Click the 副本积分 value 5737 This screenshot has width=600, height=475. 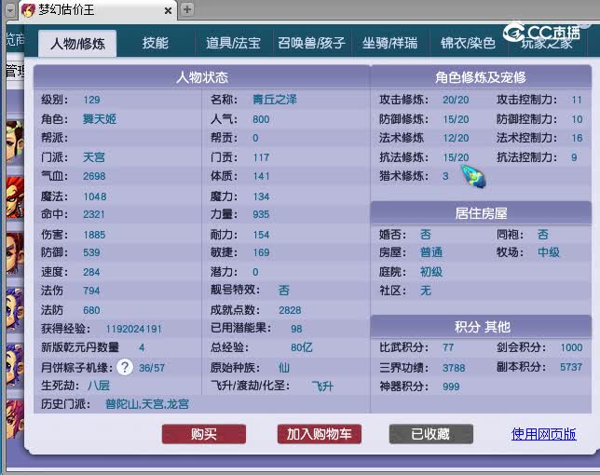571,367
